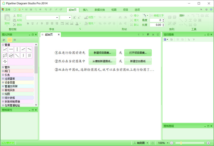Click the new document icon in quick toolbar
This screenshot has height=146, width=214.
(x=15, y=9)
